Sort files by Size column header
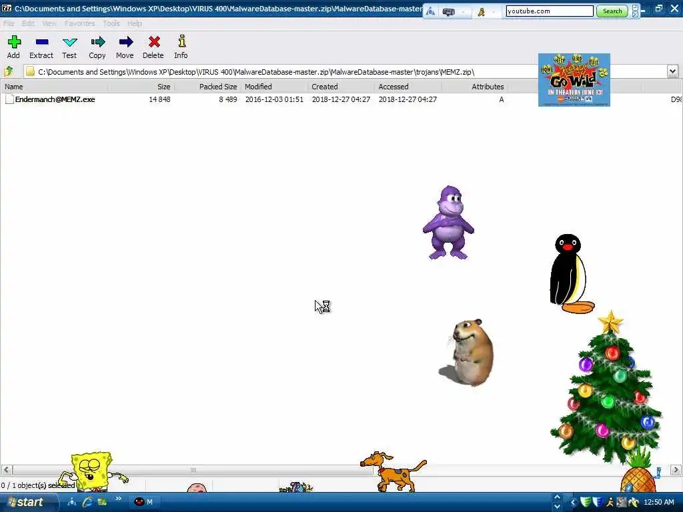683x512 pixels. point(141,87)
